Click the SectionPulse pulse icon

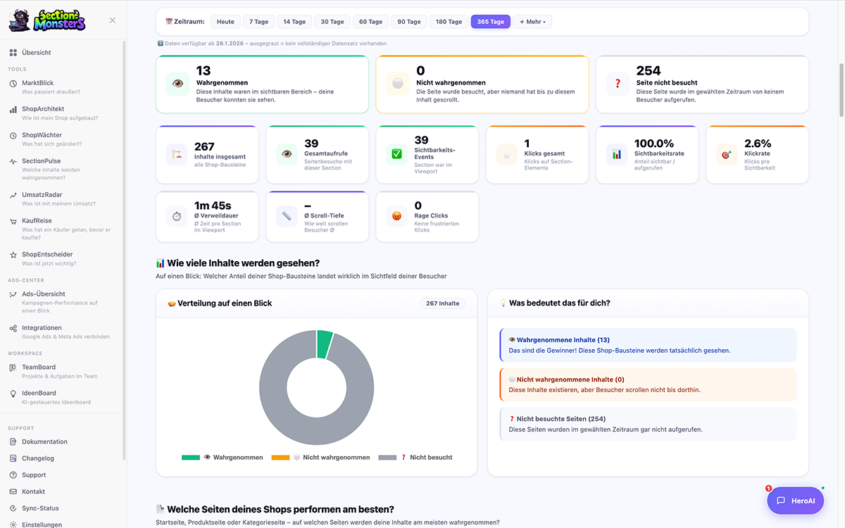pyautogui.click(x=13, y=161)
